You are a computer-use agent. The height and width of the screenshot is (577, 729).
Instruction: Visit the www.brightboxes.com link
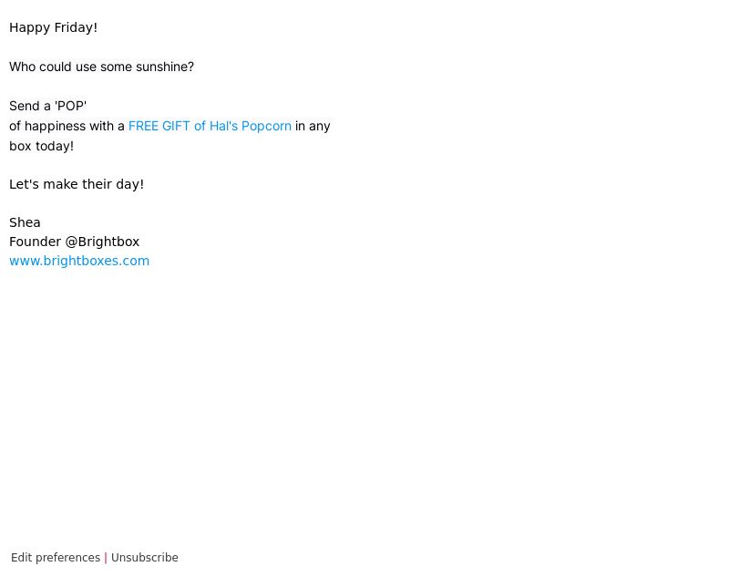click(x=79, y=261)
